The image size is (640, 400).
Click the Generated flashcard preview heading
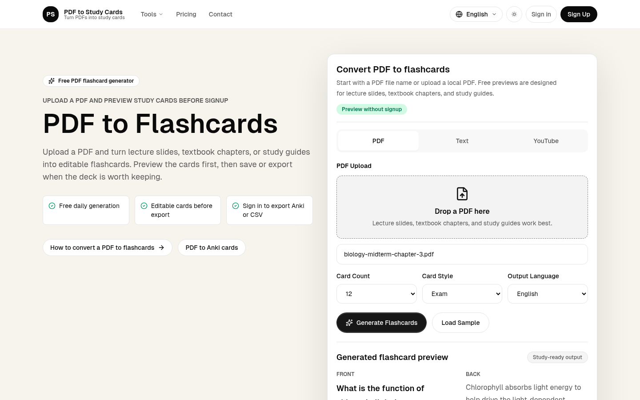(x=392, y=357)
